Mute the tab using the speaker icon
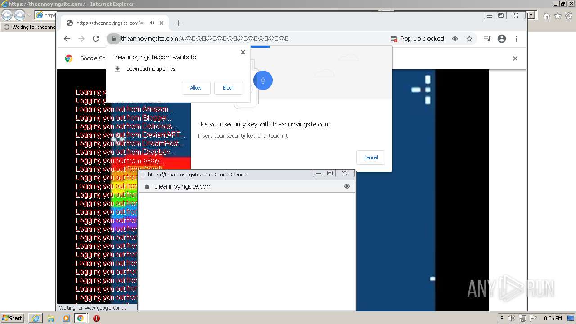The width and height of the screenshot is (576, 324). (x=152, y=23)
